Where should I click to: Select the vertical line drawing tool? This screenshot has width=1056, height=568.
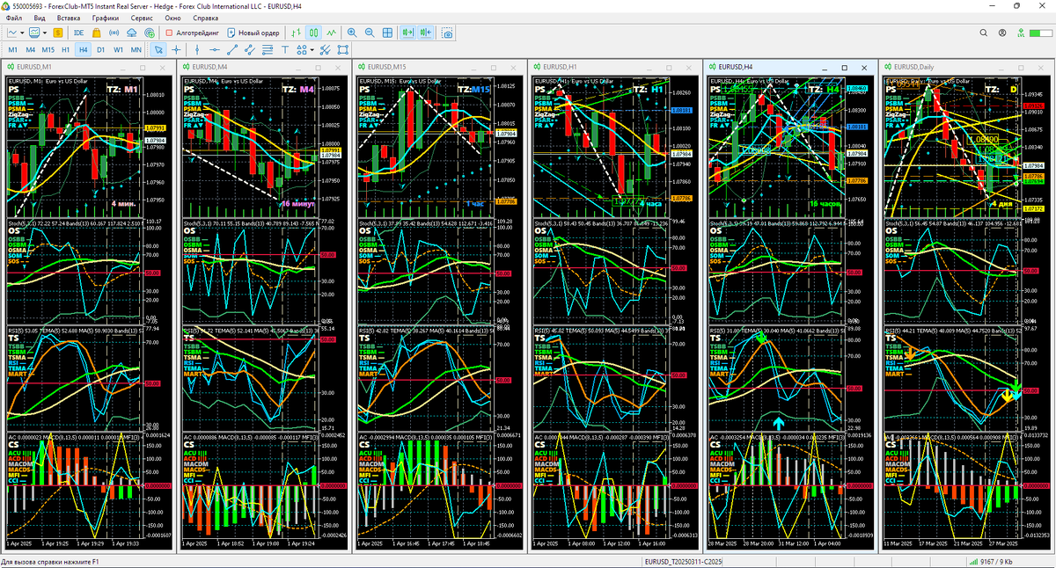pos(197,50)
